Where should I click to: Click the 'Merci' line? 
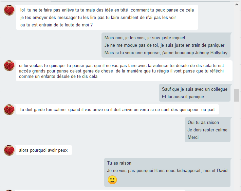tap(193, 137)
